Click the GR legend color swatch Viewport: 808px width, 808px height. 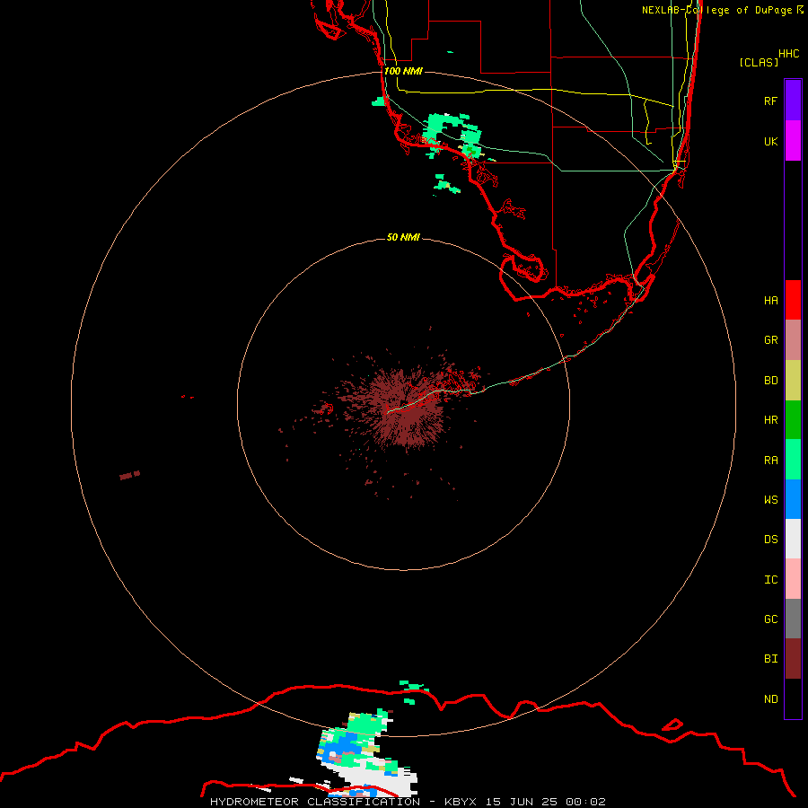[793, 340]
